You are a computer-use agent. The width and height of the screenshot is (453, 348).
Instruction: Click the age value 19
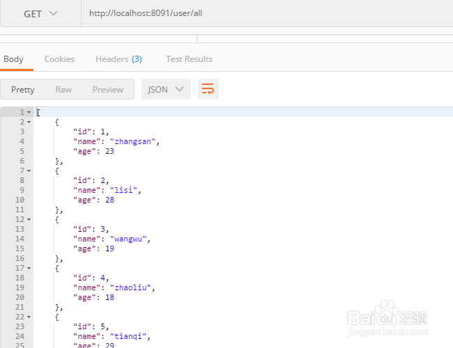(x=110, y=248)
